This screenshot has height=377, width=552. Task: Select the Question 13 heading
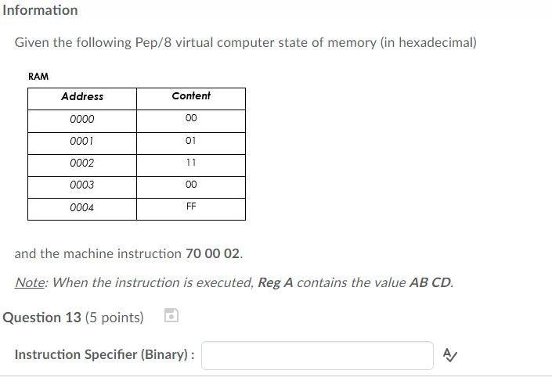(x=73, y=318)
